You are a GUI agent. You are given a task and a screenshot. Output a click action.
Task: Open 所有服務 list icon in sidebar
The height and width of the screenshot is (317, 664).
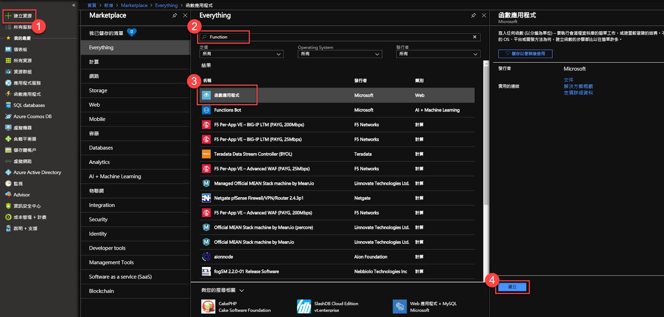8,27
